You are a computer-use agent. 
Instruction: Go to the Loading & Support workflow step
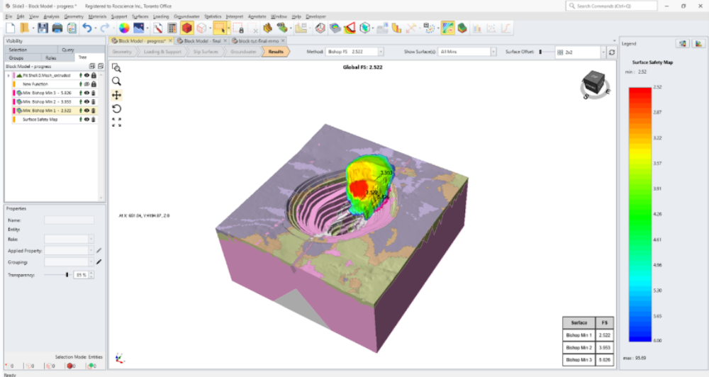tap(162, 52)
